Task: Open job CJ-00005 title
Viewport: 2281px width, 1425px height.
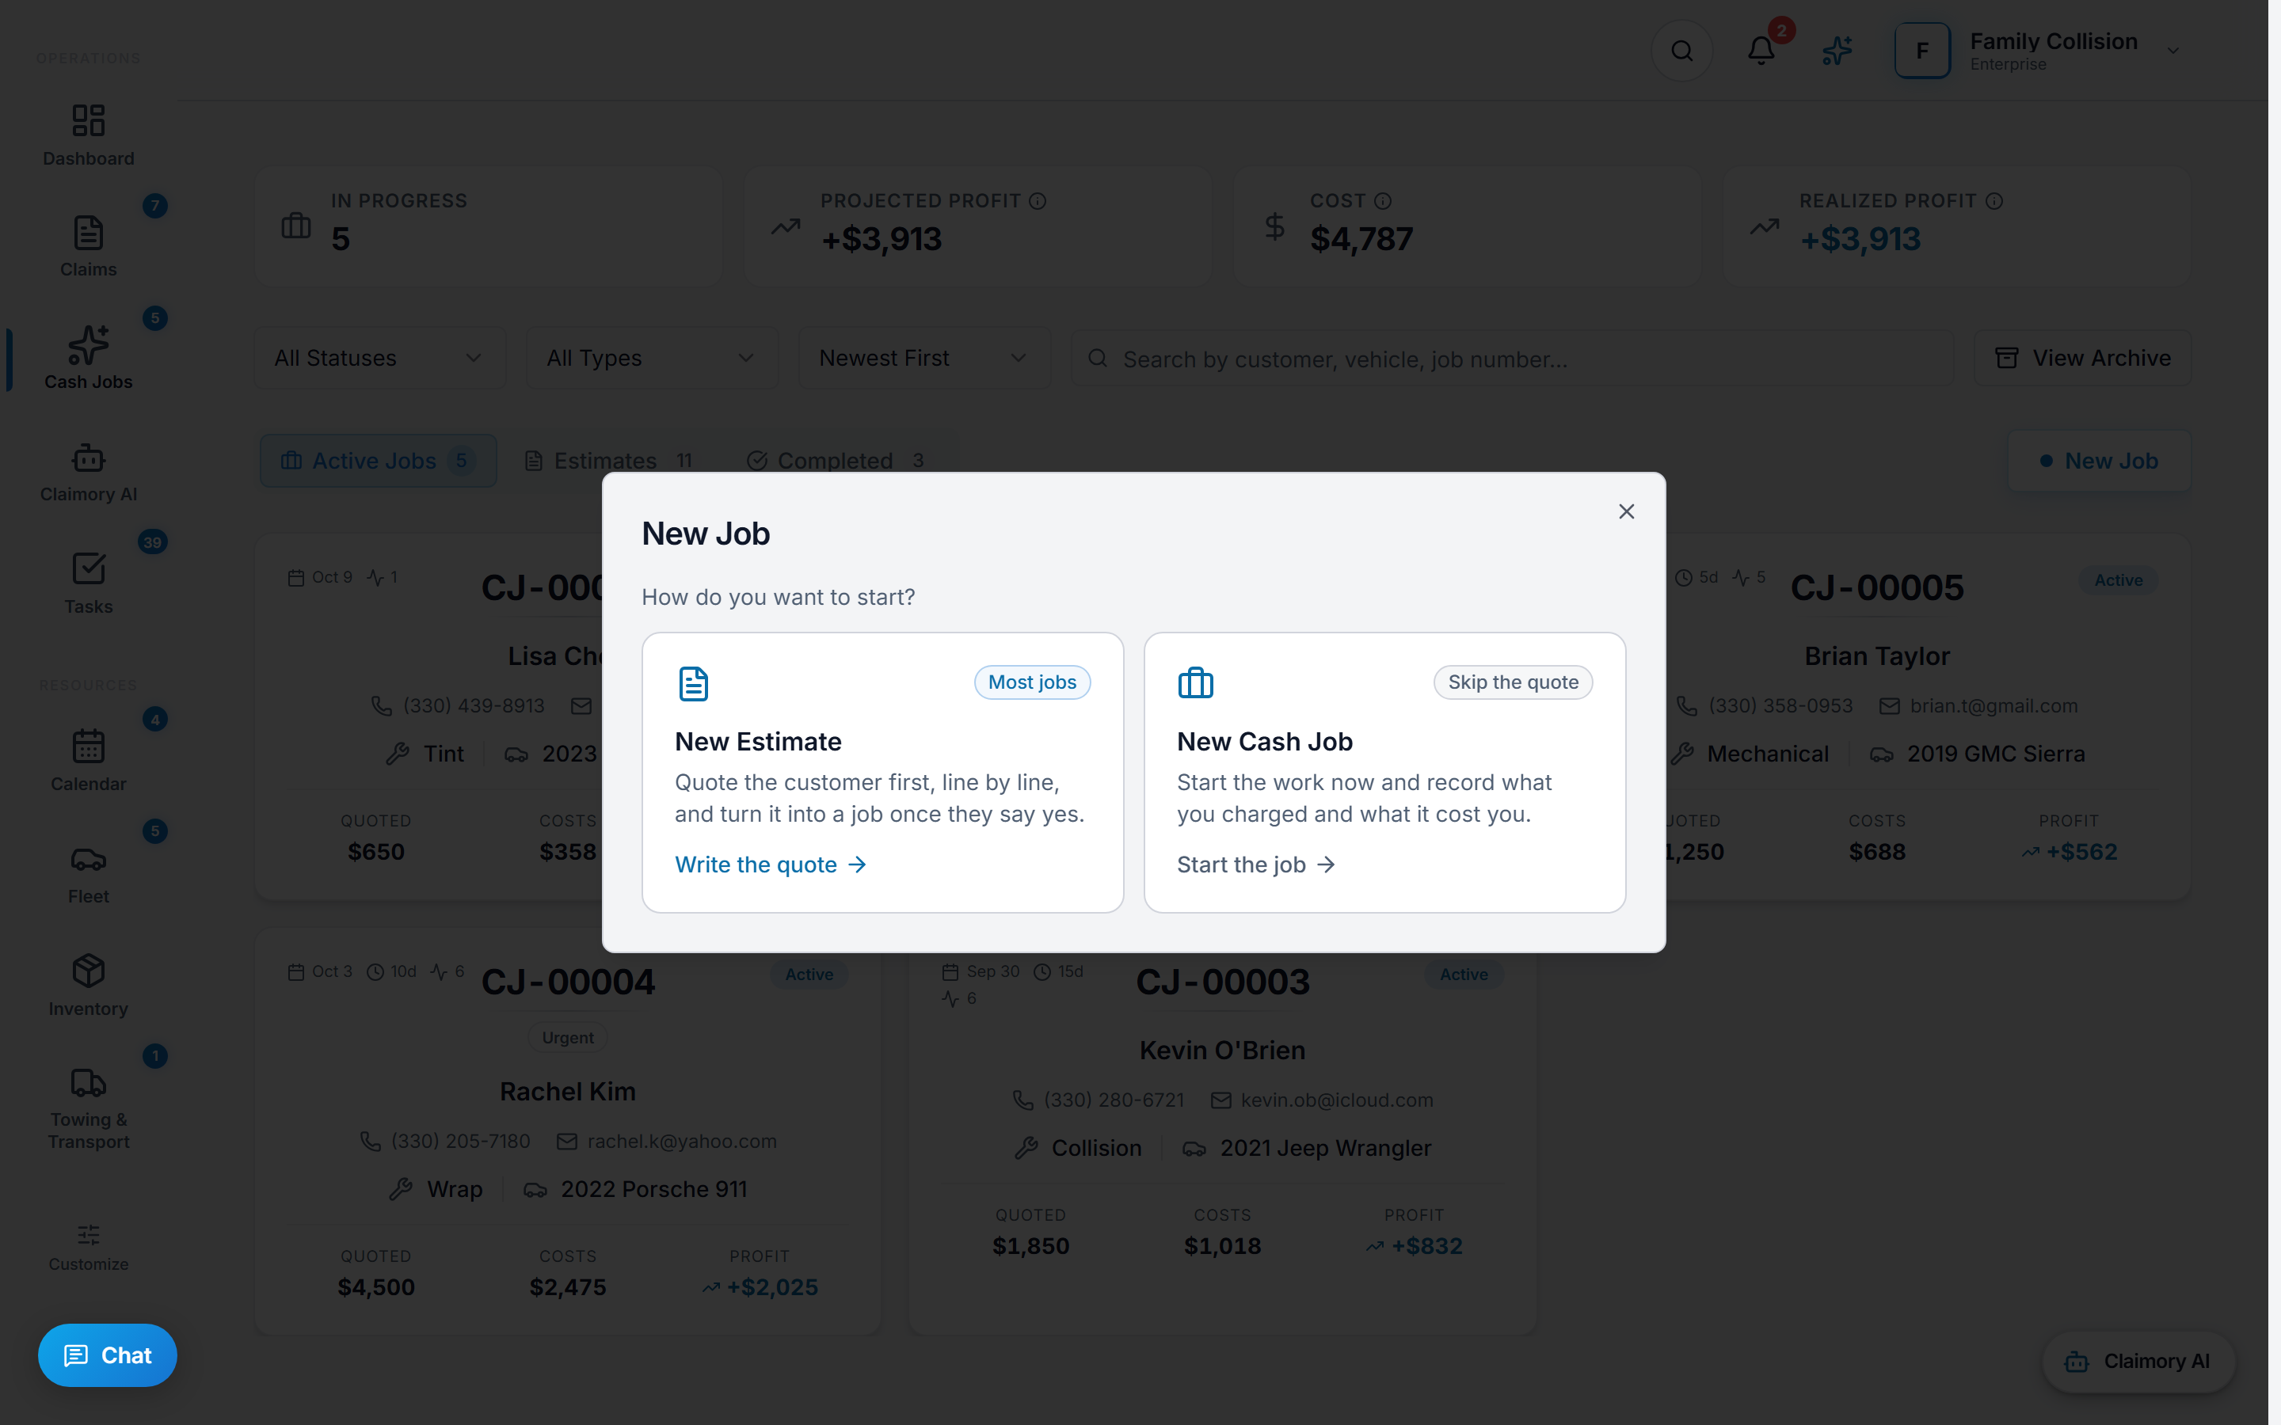Action: pos(1876,588)
